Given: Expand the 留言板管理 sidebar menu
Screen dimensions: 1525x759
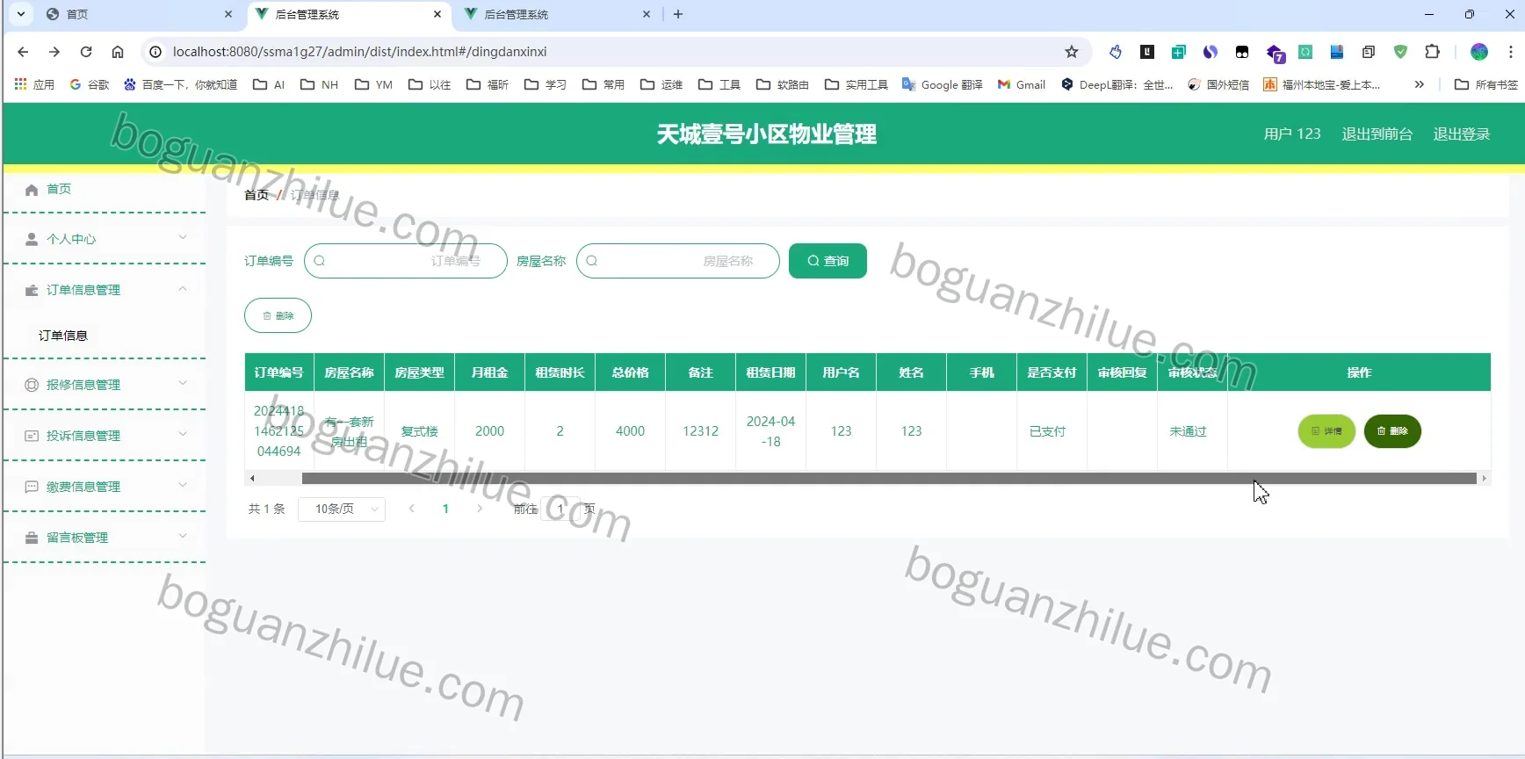Looking at the screenshot, I should coord(105,538).
